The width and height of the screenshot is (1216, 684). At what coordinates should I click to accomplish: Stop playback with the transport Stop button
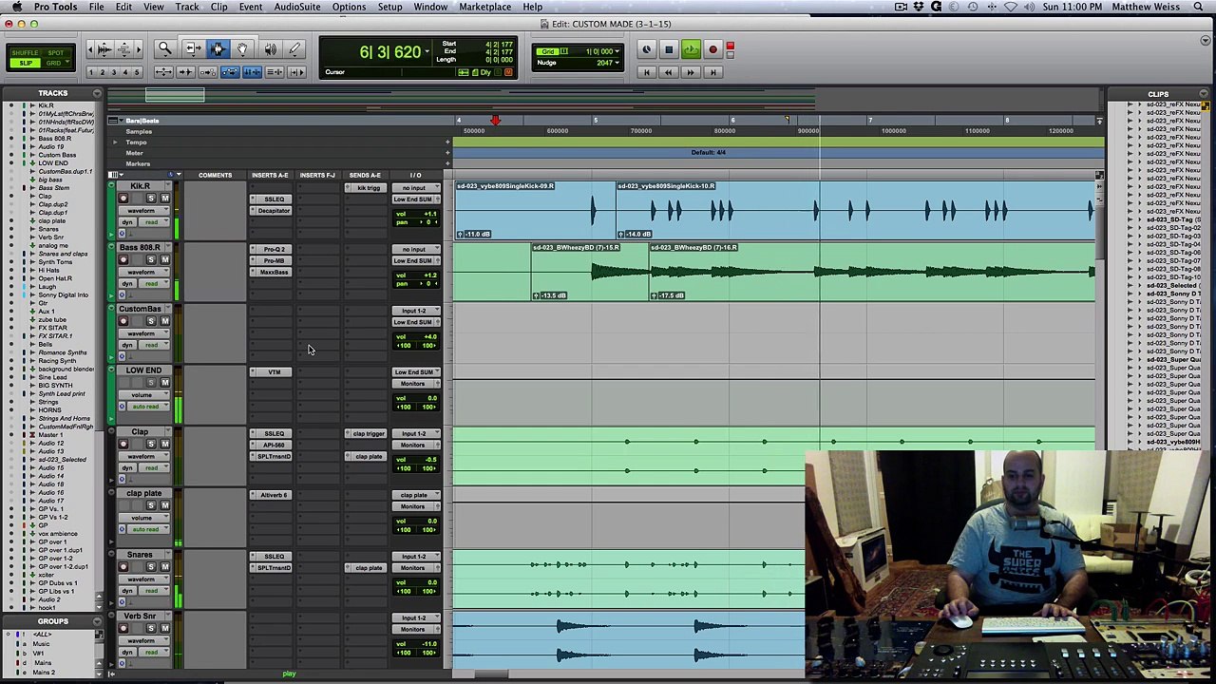pyautogui.click(x=669, y=49)
